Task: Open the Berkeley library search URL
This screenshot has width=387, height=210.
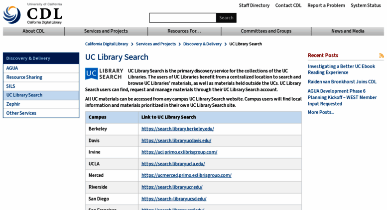Action: [x=178, y=129]
